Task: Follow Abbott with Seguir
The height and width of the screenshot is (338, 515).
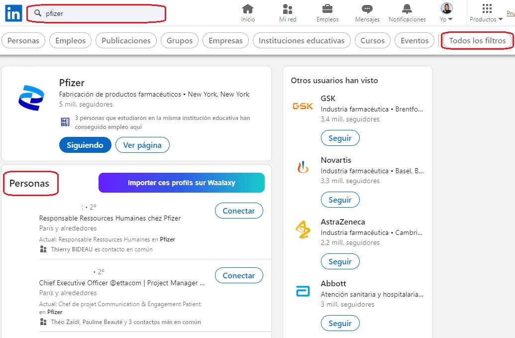Action: pyautogui.click(x=340, y=323)
